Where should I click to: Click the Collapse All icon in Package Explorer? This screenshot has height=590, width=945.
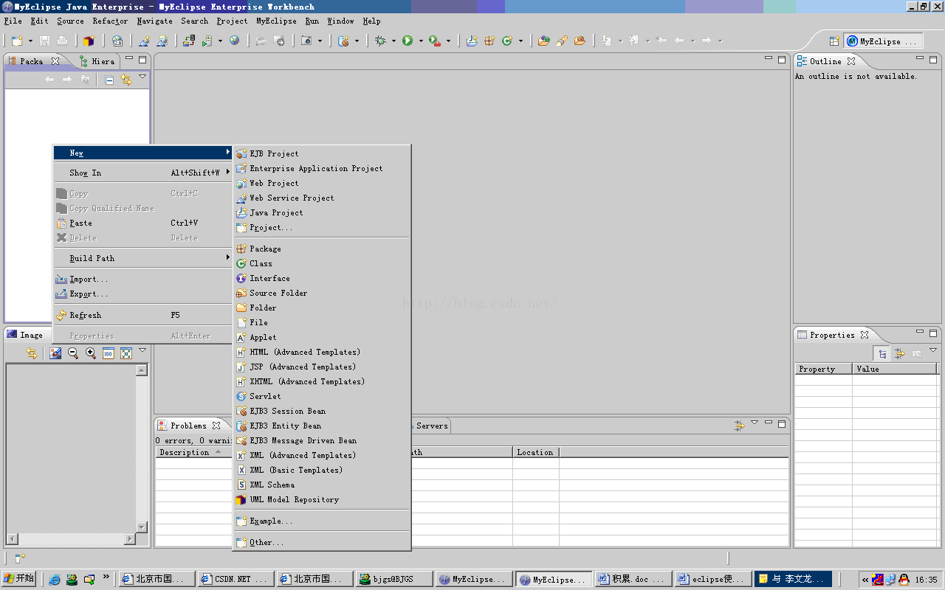[109, 80]
